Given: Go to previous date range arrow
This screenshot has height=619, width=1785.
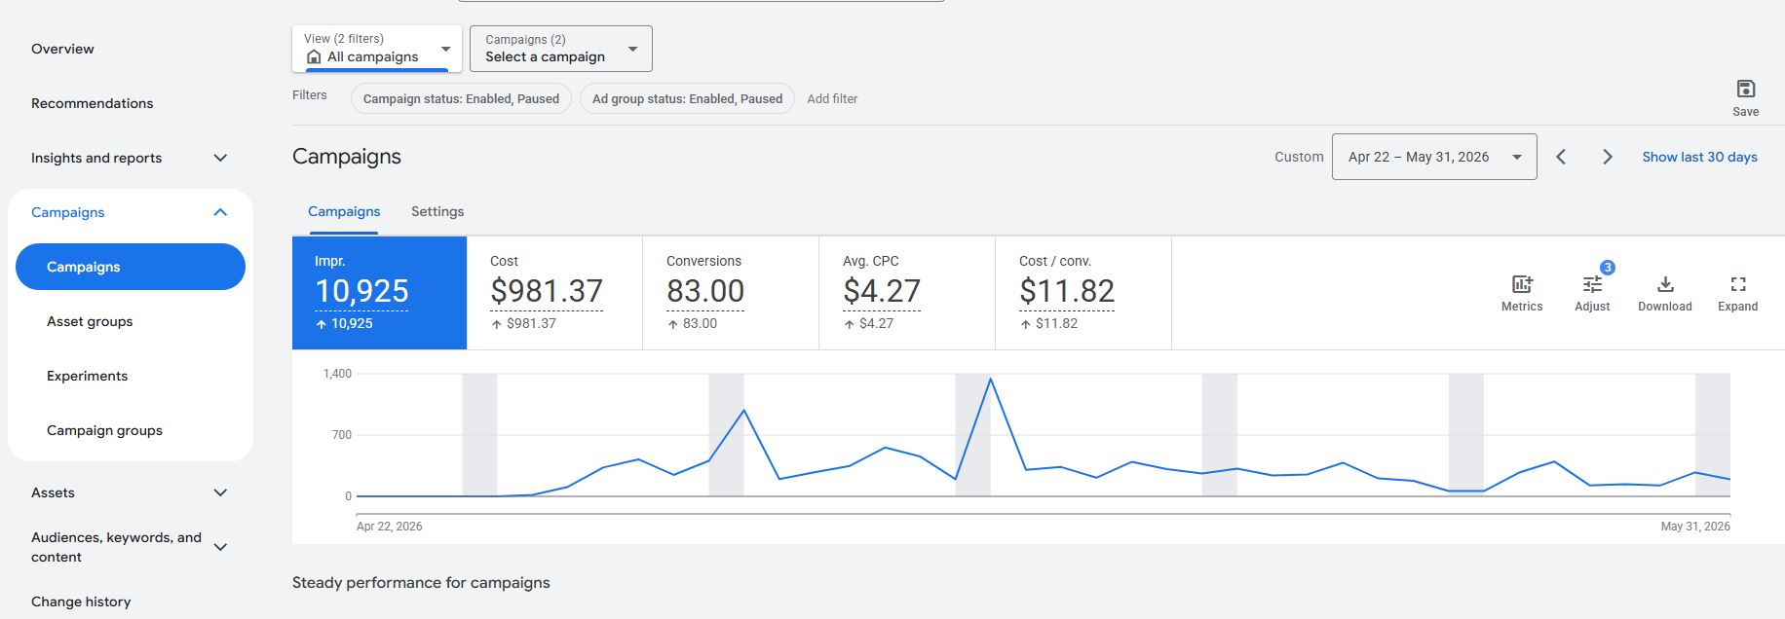Looking at the screenshot, I should (1561, 157).
